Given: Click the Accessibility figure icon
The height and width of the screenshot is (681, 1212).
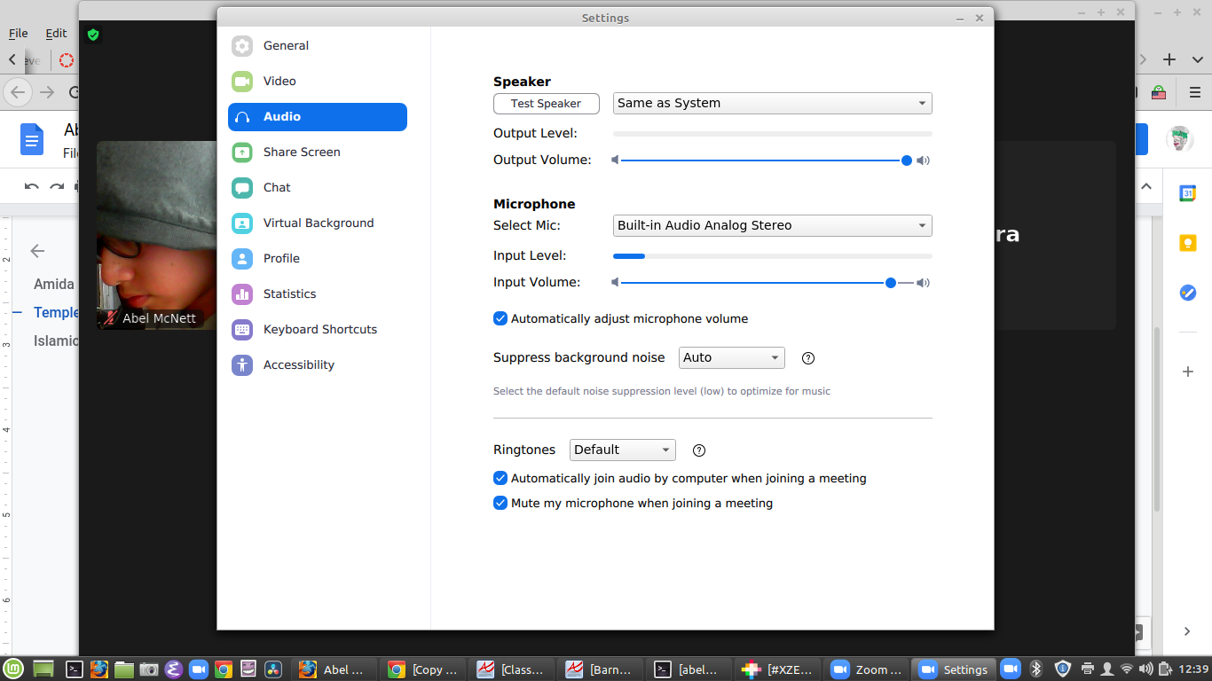Looking at the screenshot, I should [x=242, y=365].
